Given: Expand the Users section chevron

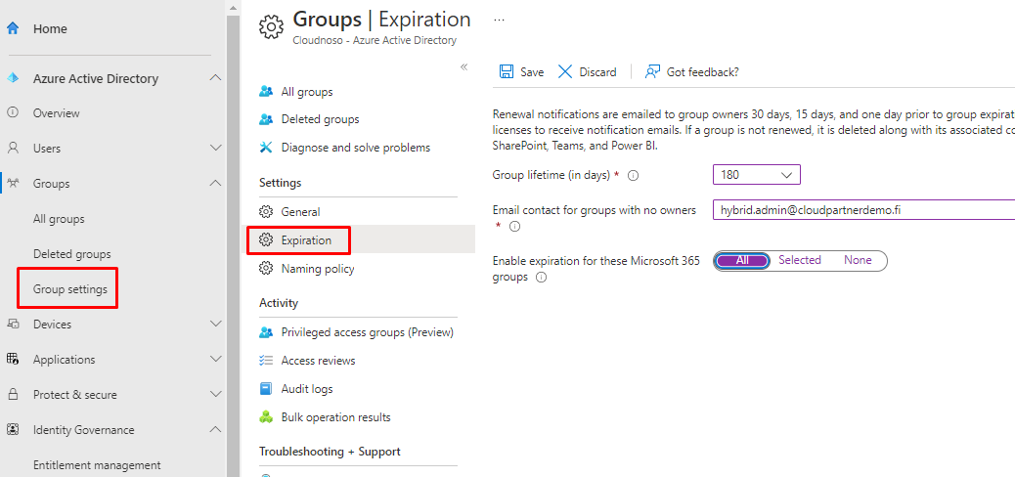Looking at the screenshot, I should pyautogui.click(x=216, y=149).
